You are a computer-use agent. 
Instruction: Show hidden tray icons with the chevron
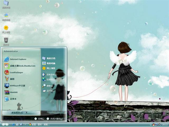151,124
